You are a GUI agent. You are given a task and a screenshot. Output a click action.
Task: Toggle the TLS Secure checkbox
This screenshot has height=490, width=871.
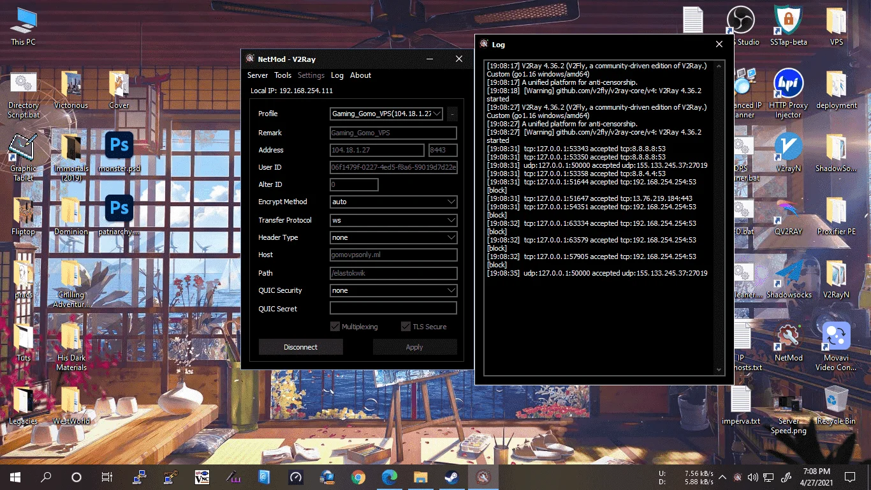coord(406,327)
